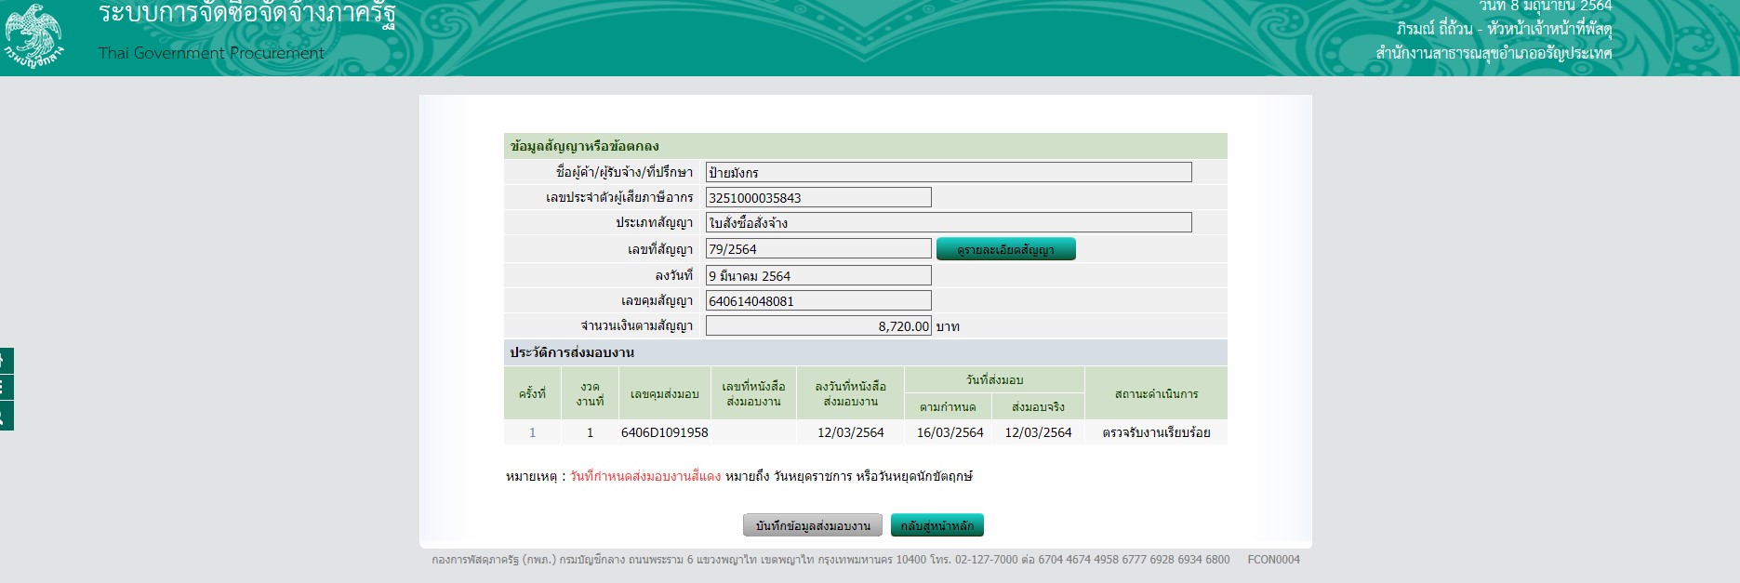Click the home icon in left sidebar
Screen dimensions: 1740x583
pos(5,360)
